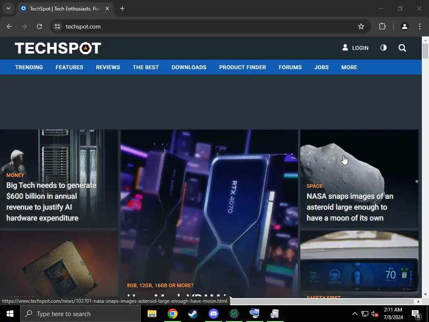
Task: Open the site search magnifier icon
Action: (402, 48)
